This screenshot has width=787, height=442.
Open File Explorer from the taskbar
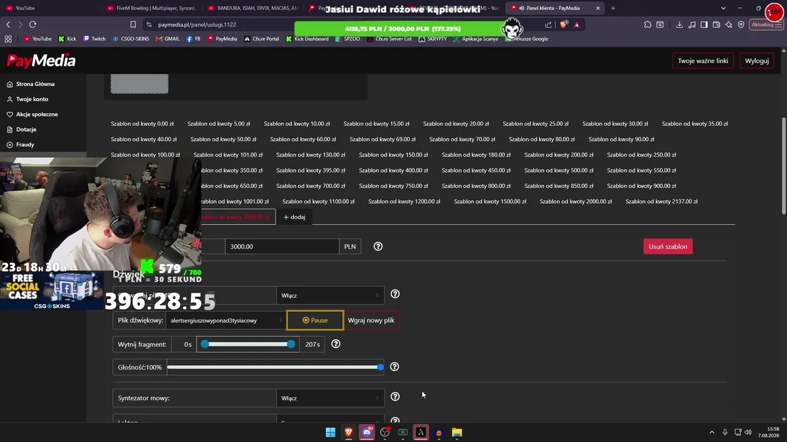(457, 432)
